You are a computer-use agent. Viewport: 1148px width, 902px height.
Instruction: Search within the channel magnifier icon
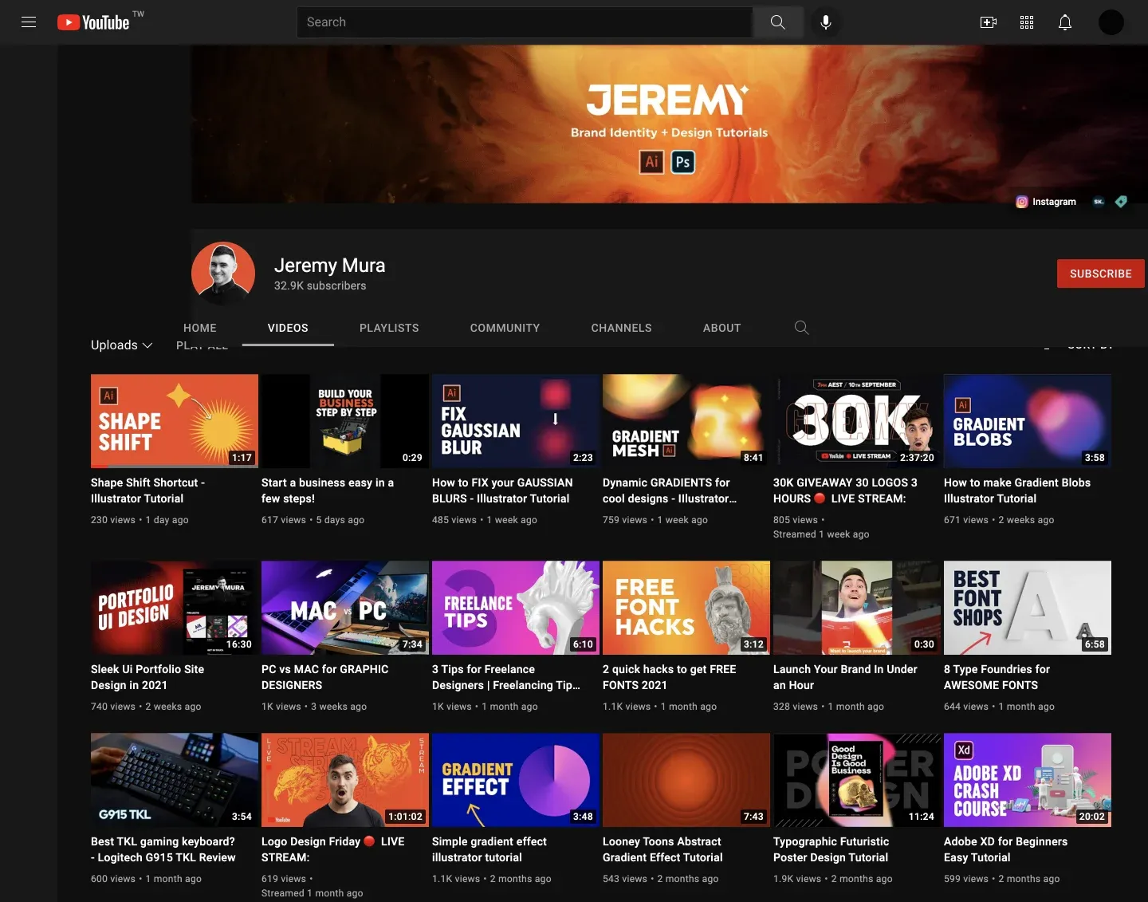coord(802,328)
